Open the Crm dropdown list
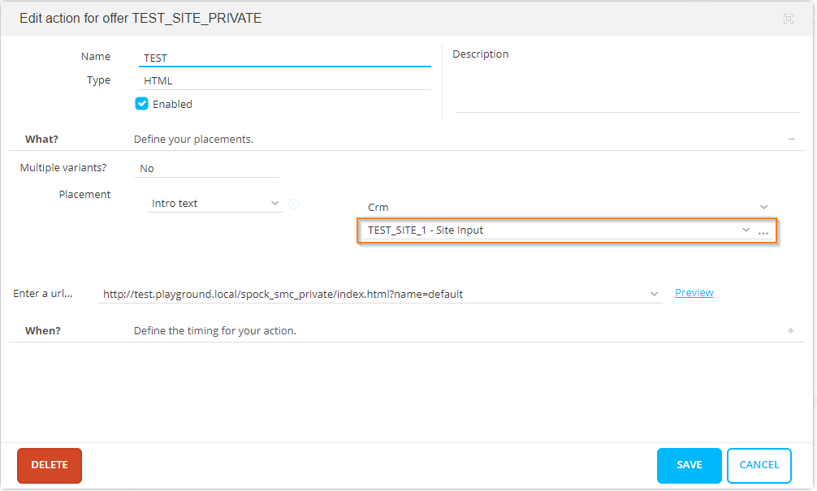Image resolution: width=817 pixels, height=491 pixels. [763, 208]
